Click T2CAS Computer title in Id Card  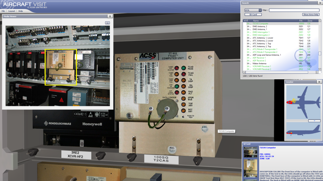coord(267,148)
